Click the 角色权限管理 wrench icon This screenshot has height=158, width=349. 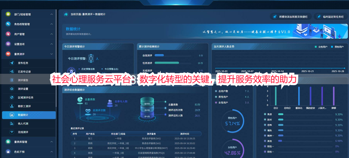(x=8, y=24)
